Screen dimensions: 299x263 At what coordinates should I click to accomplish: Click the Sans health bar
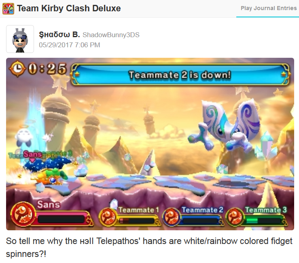click(61, 219)
